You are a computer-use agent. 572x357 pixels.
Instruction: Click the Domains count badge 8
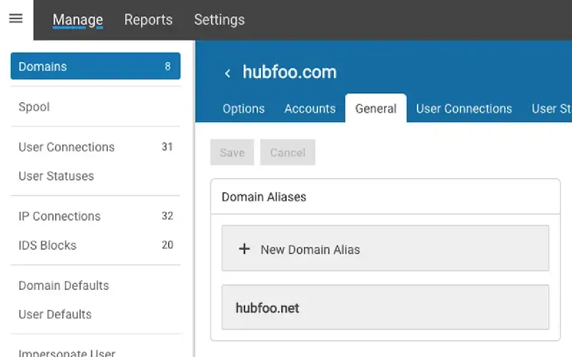tap(167, 66)
